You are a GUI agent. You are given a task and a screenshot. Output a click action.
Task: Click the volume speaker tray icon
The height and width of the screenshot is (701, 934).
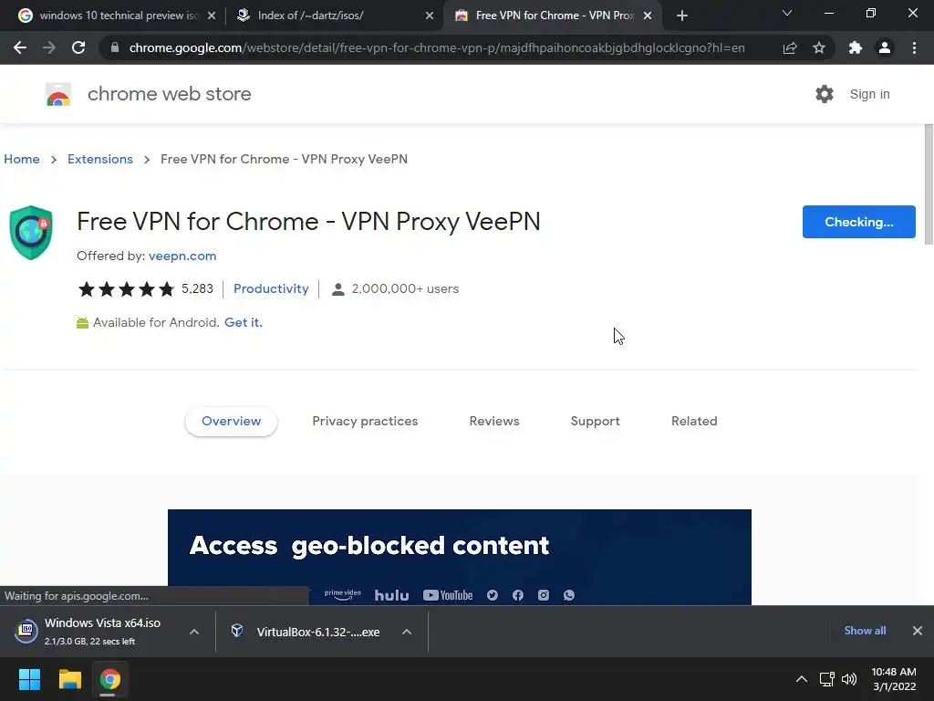coord(849,679)
